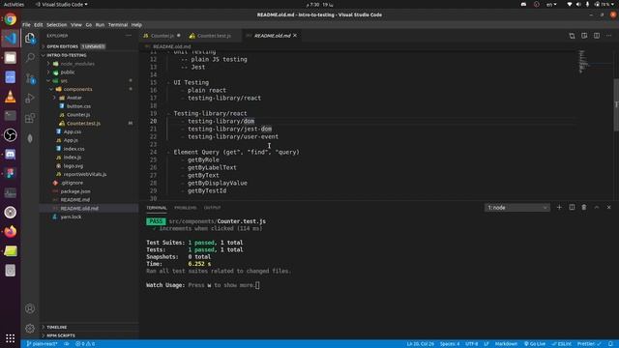The image size is (619, 348).
Task: Close the README.old.md editor tab
Action: coord(295,36)
